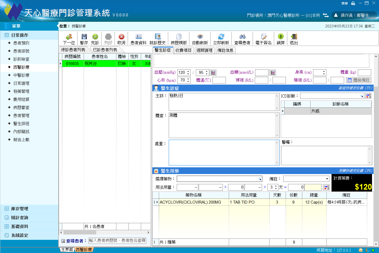Adjust diastolic pressure stepper 95
The height and width of the screenshot is (253, 379).
click(x=207, y=73)
